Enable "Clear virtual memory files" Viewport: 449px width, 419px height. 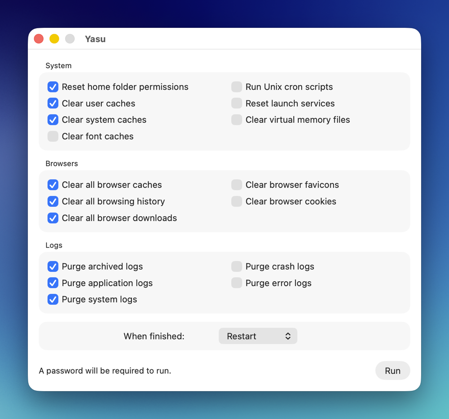(x=236, y=120)
